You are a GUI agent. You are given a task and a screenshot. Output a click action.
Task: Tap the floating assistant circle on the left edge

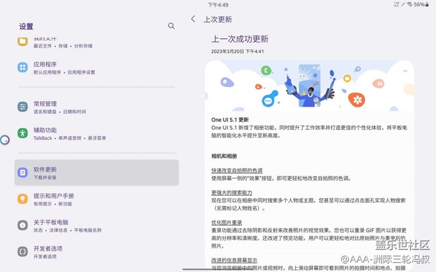(5, 140)
